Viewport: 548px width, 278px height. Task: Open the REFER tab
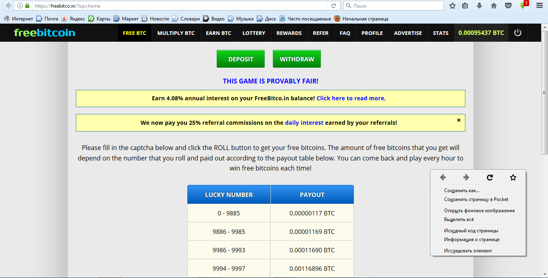click(321, 33)
